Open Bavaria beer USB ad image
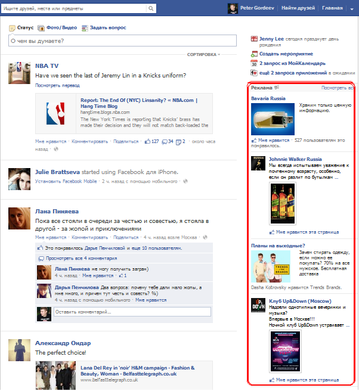Screen dimensions: 359x391 (x=273, y=119)
